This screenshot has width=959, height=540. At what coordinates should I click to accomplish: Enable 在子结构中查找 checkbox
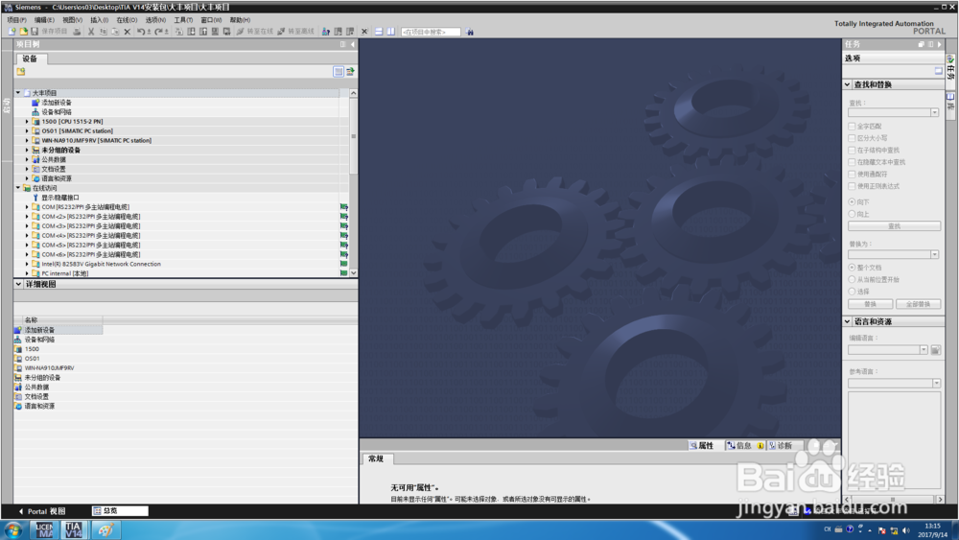(852, 150)
